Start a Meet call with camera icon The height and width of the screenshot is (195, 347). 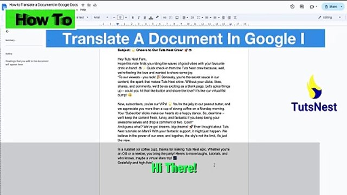coord(312,6)
